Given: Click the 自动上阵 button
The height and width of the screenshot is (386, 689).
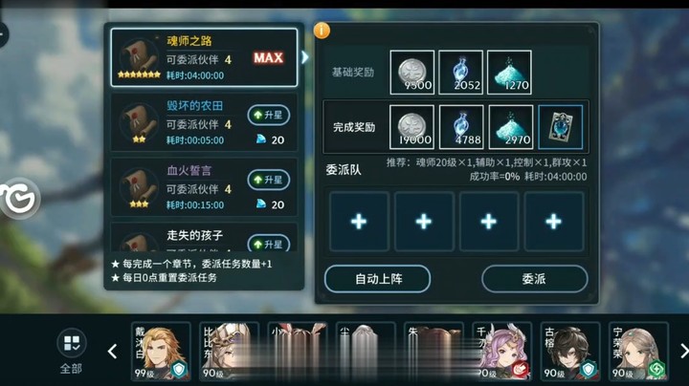Looking at the screenshot, I should pyautogui.click(x=377, y=279).
